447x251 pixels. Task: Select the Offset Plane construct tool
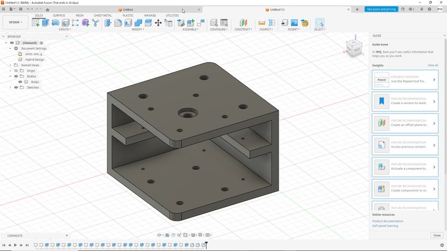pyautogui.click(x=243, y=23)
